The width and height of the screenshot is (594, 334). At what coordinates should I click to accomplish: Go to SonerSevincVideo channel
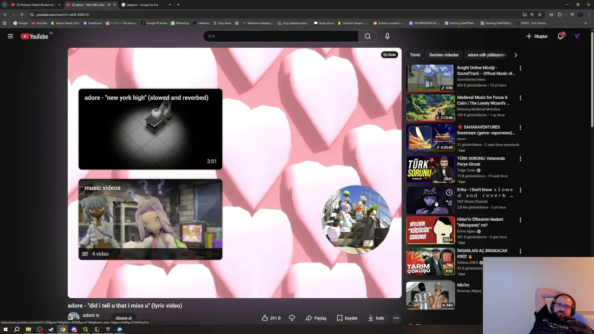(471, 80)
